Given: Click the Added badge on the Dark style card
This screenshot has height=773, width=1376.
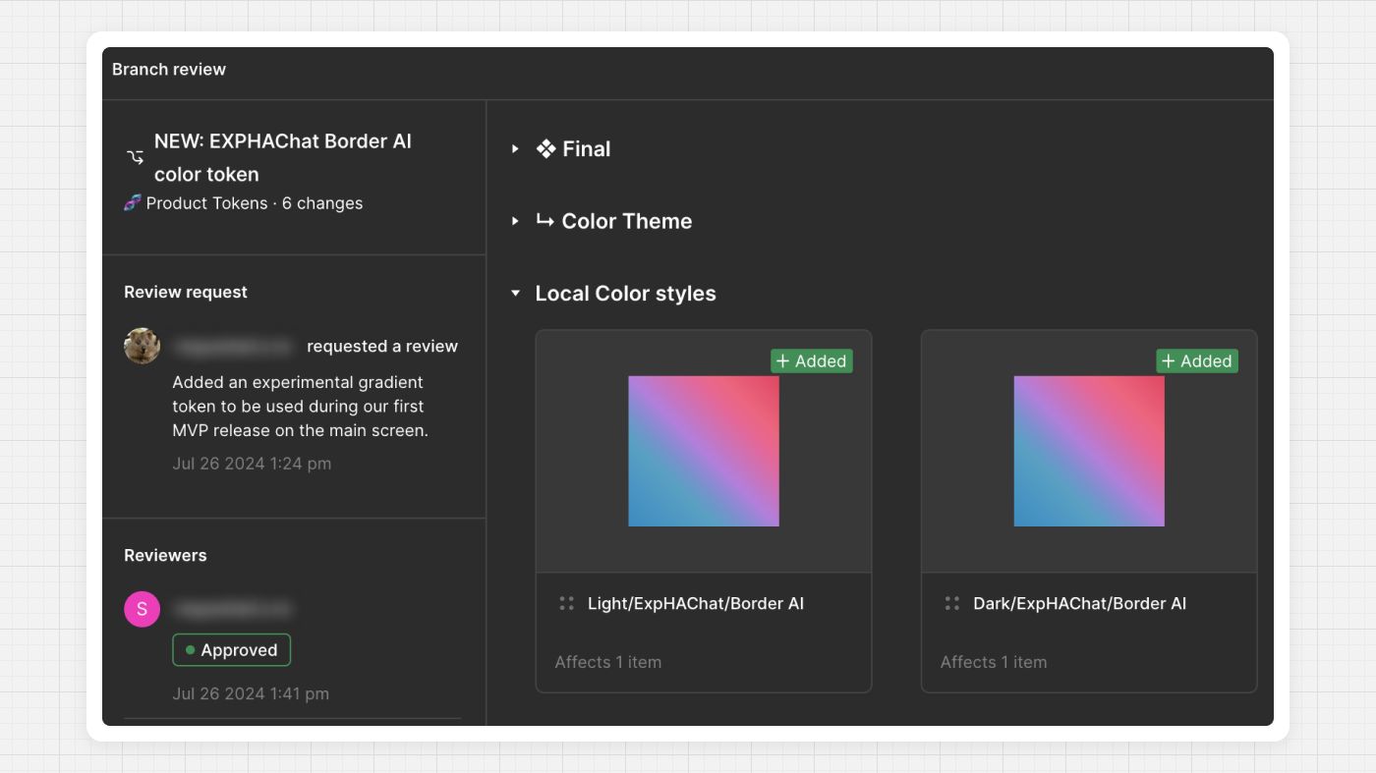Looking at the screenshot, I should click(x=1196, y=361).
